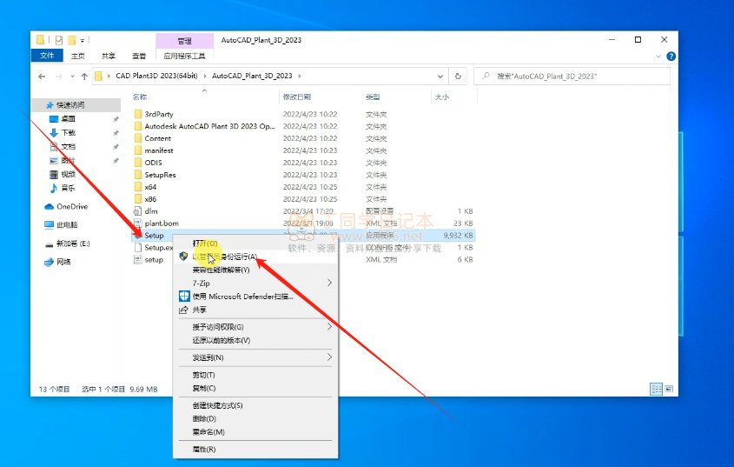
Task: Go up one folder level
Action: coord(84,76)
